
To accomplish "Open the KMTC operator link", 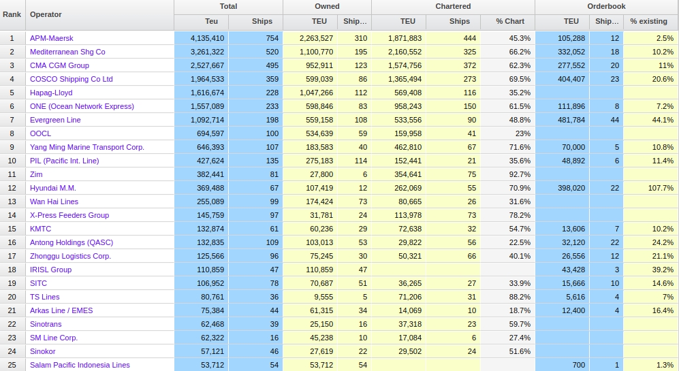I will (x=40, y=229).
